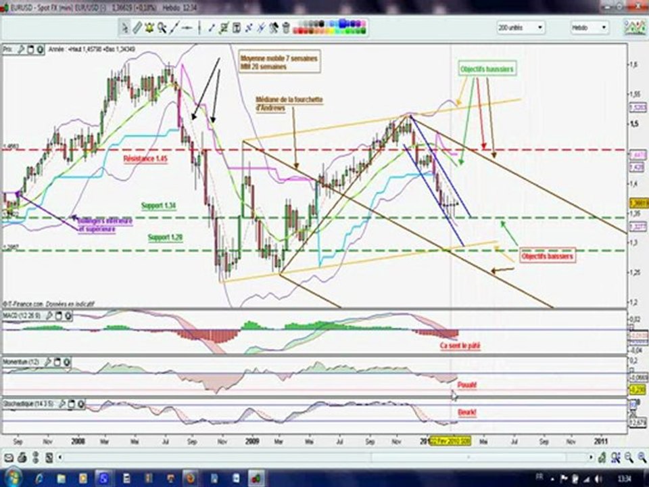
Task: Click the 'Moyenne mobile 7 semaines' annotation box
Action: point(279,62)
